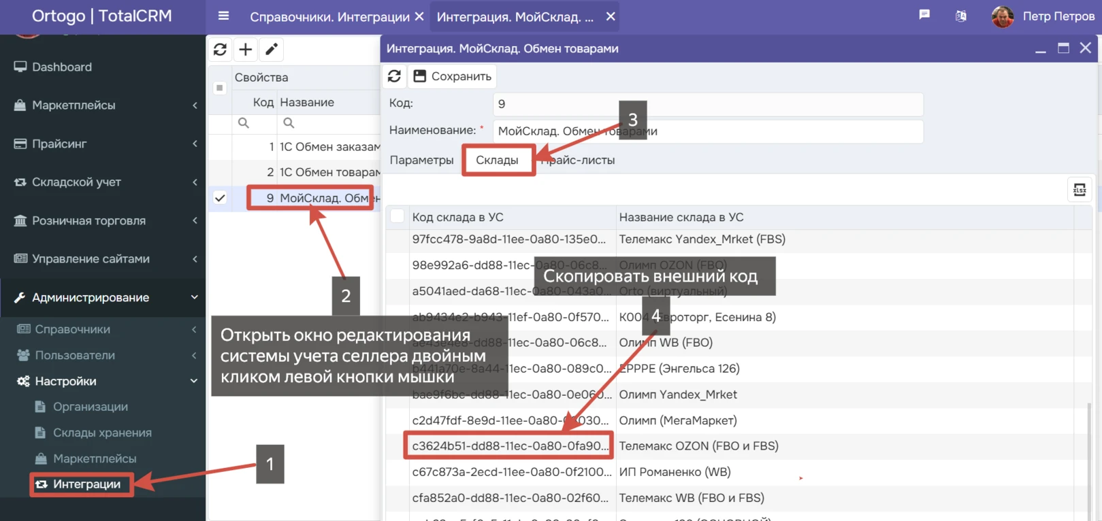Expand the Пользователи submenu chevron
Viewport: 1102px width, 521px height.
tap(194, 355)
